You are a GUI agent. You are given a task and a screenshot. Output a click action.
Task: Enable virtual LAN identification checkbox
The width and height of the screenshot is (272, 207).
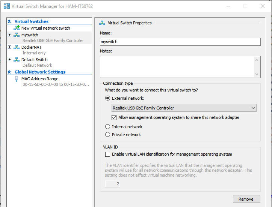point(107,154)
